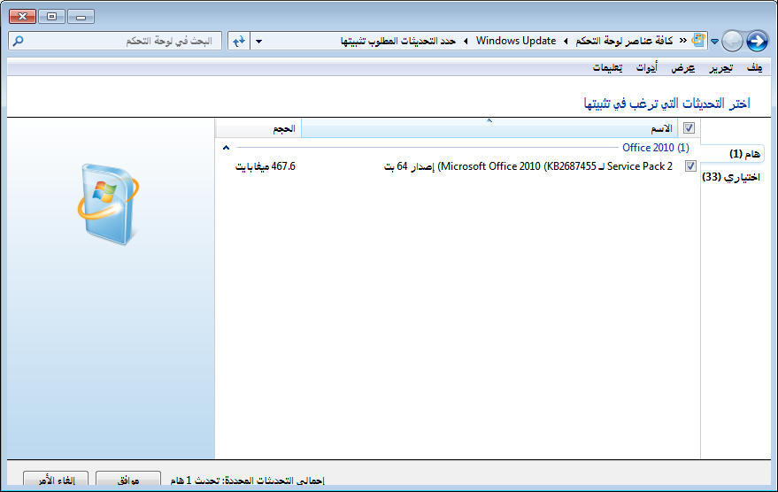This screenshot has width=778, height=492.
Task: Click the Back navigation arrow button
Action: (x=757, y=41)
